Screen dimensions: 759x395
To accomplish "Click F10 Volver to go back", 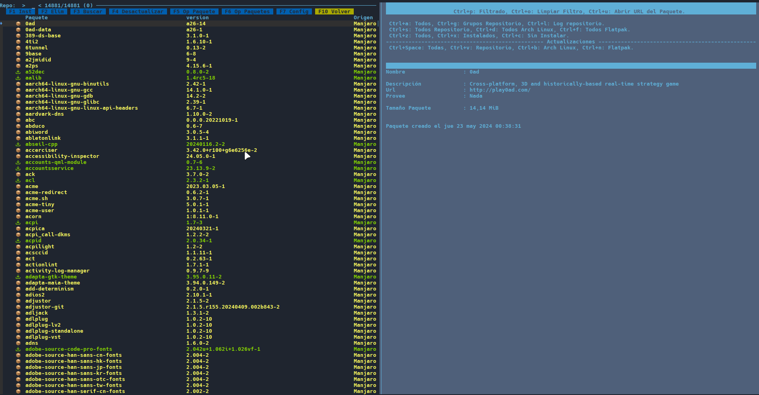I will pos(334,12).
